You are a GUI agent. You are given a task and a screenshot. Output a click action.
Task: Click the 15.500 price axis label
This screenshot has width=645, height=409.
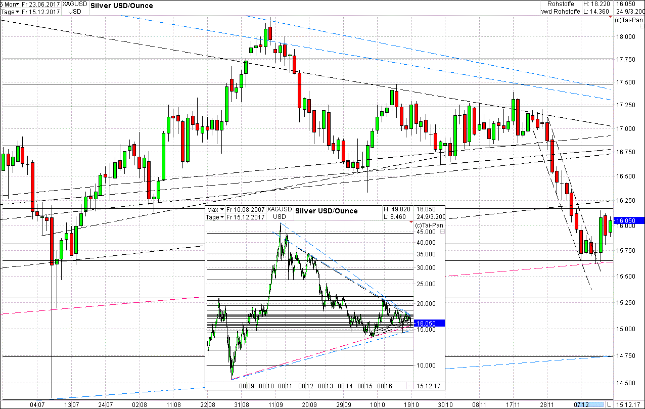pos(625,276)
